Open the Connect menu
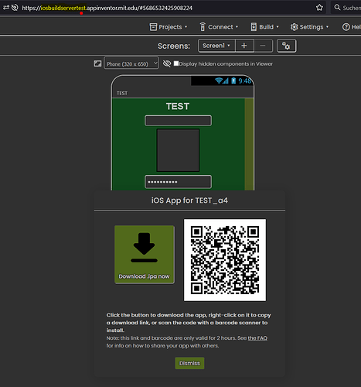This screenshot has width=361, height=387. pyautogui.click(x=219, y=27)
